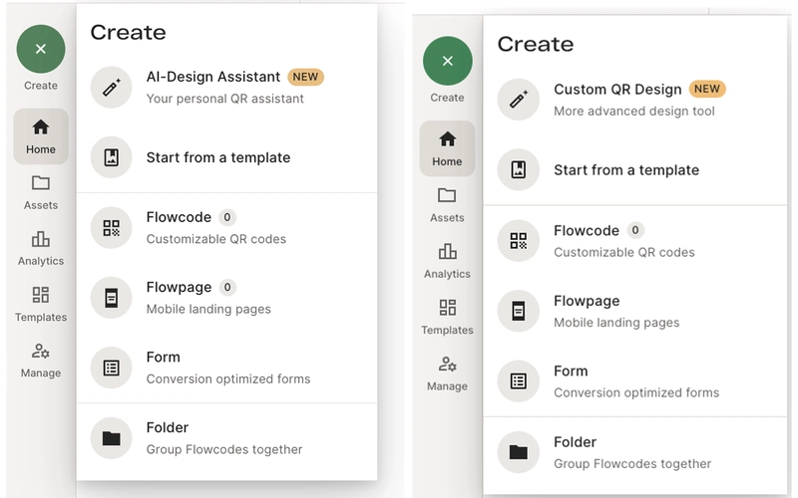The image size is (798, 498).
Task: Close the Create menu in right screenshot
Action: click(x=447, y=61)
